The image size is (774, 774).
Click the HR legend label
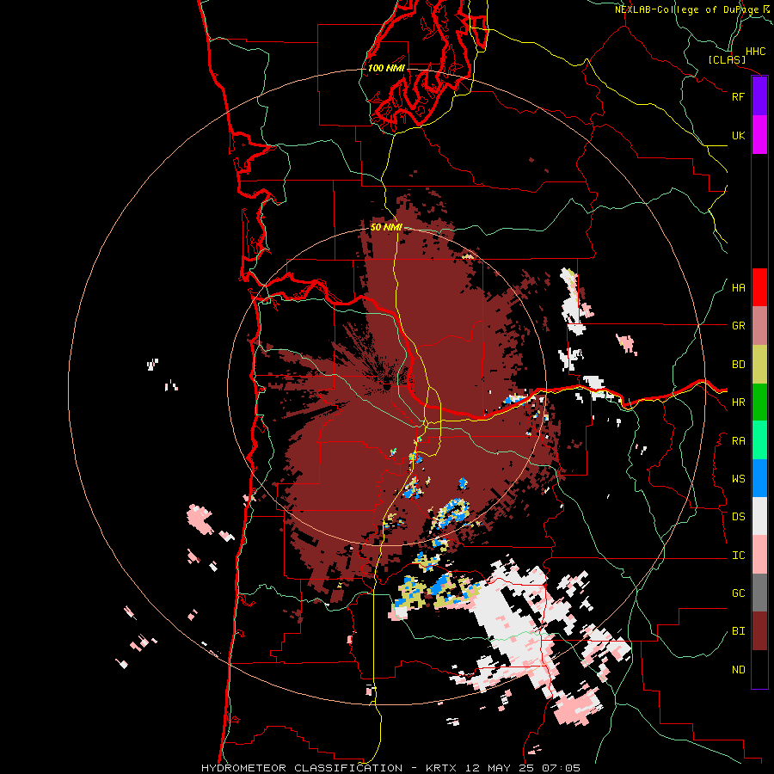[738, 402]
